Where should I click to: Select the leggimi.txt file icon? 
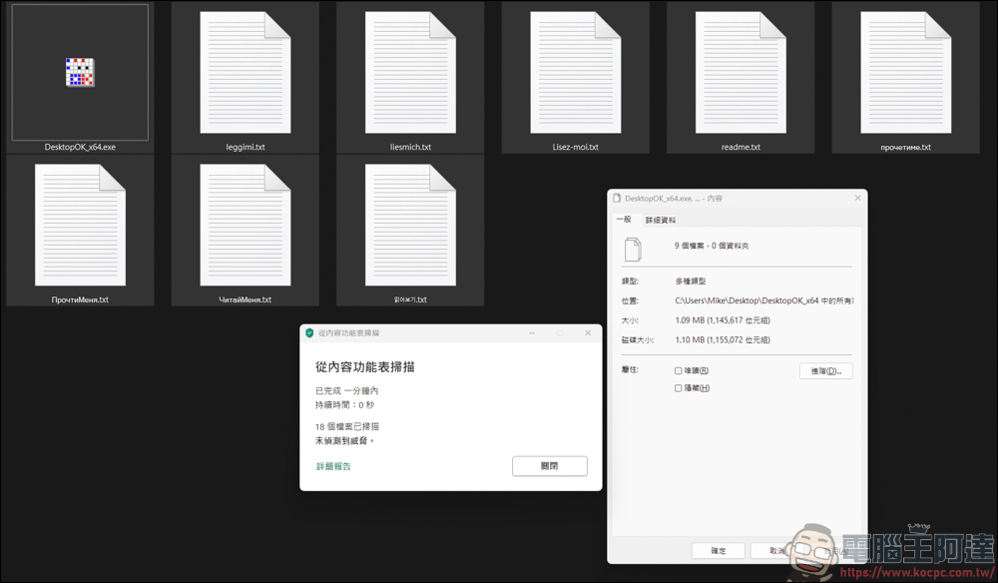246,73
